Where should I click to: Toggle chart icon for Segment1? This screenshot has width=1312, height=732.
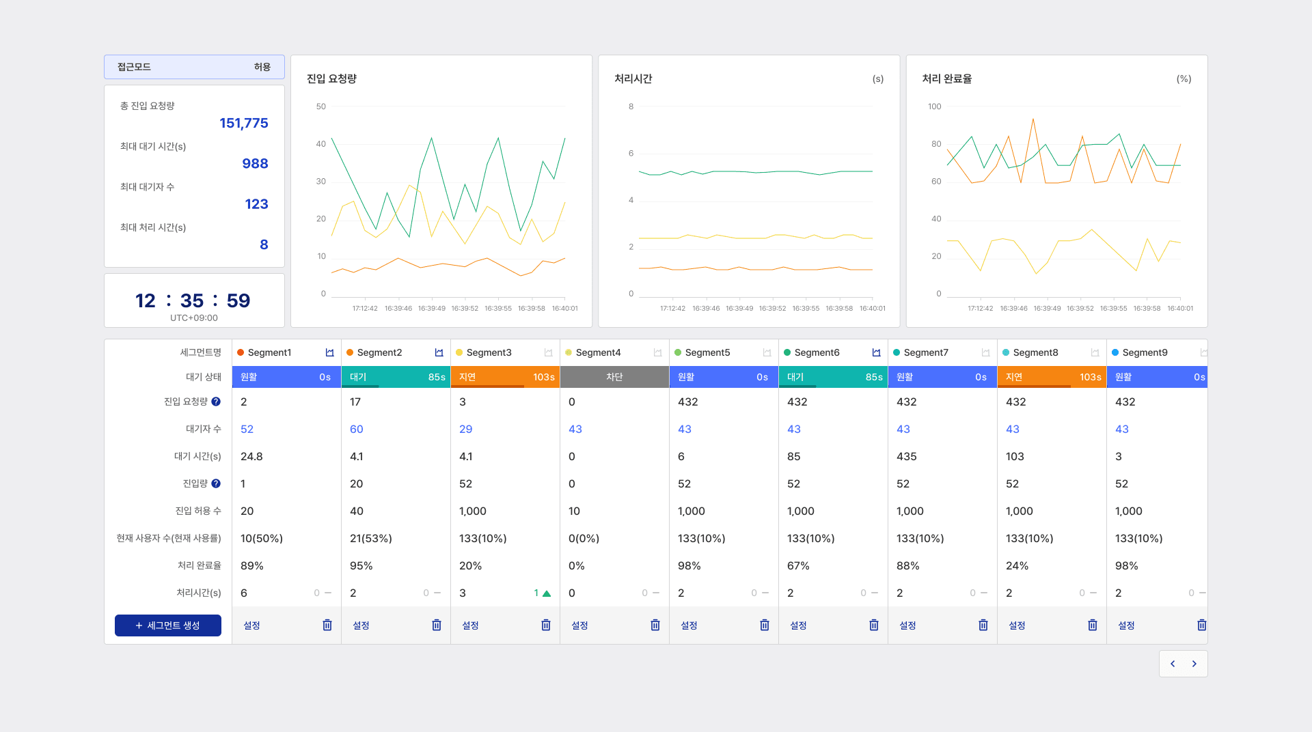click(329, 353)
